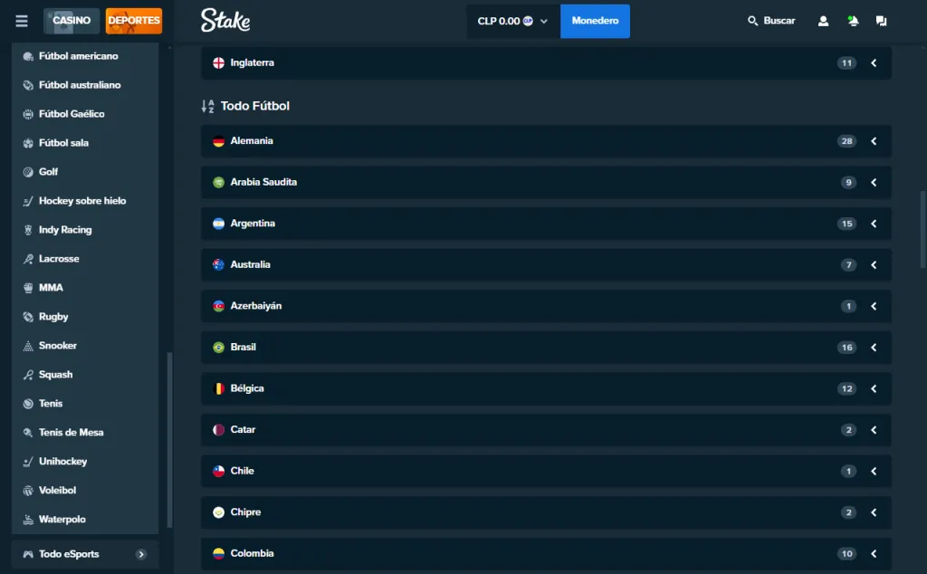Open the notifications bell with green indicator
This screenshot has height=574, width=927.
852,20
